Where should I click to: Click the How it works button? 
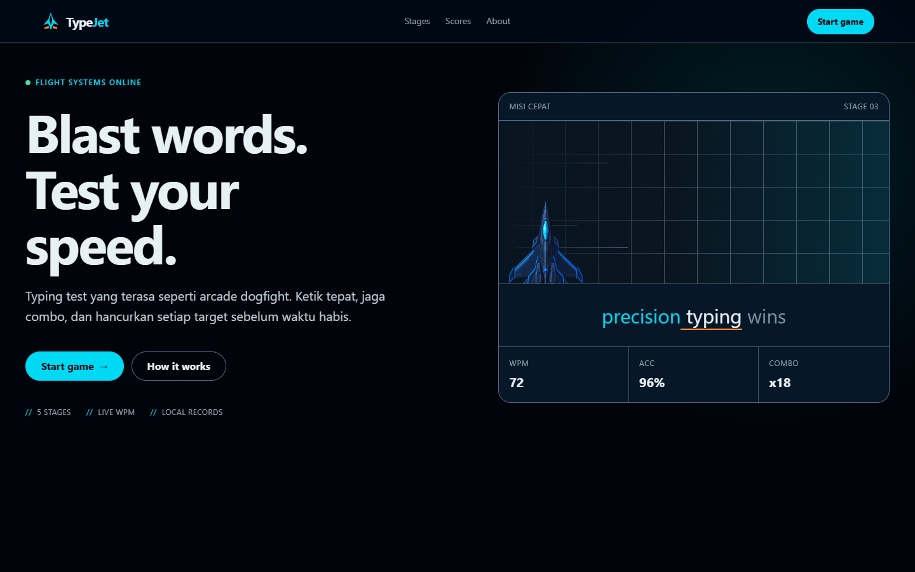click(x=179, y=366)
